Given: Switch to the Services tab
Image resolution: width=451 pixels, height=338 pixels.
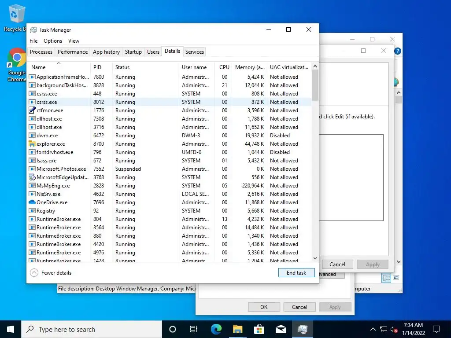Looking at the screenshot, I should click(x=194, y=52).
